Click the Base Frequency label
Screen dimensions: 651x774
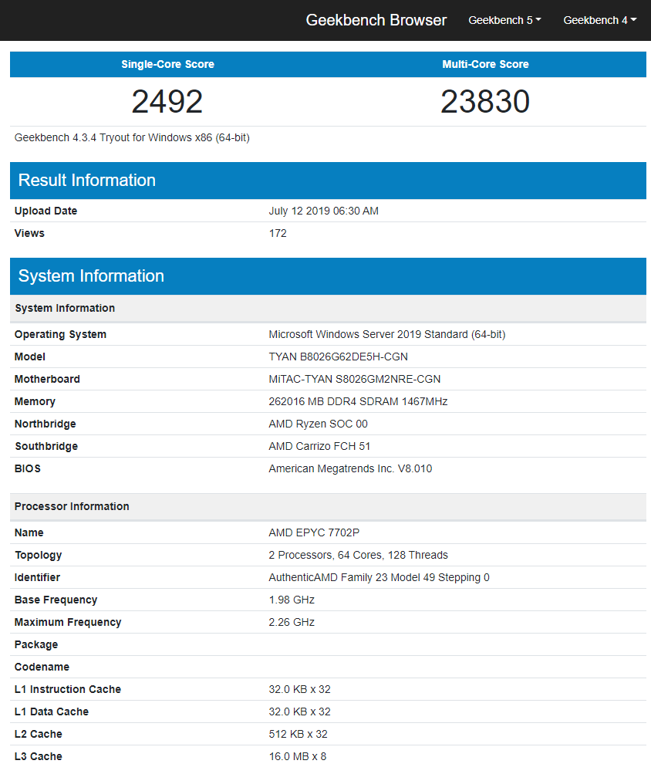(x=56, y=600)
